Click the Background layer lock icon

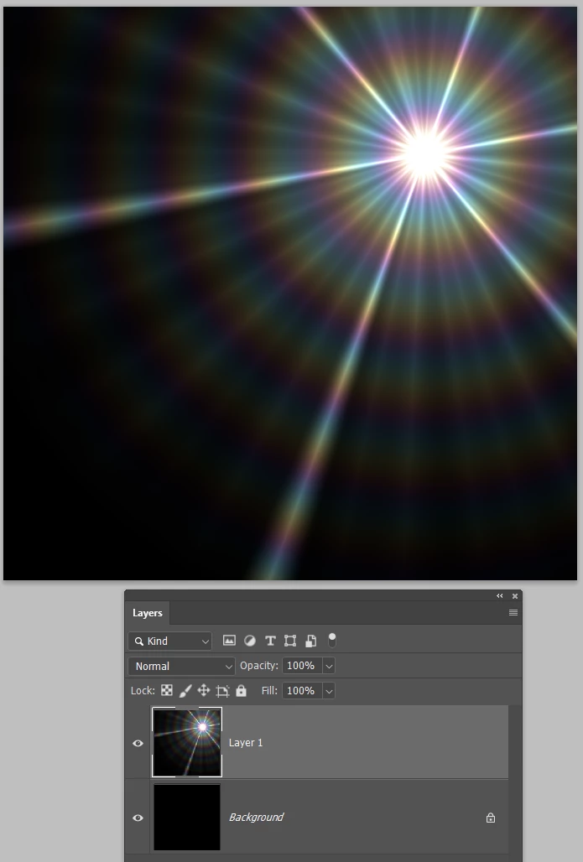coord(491,818)
